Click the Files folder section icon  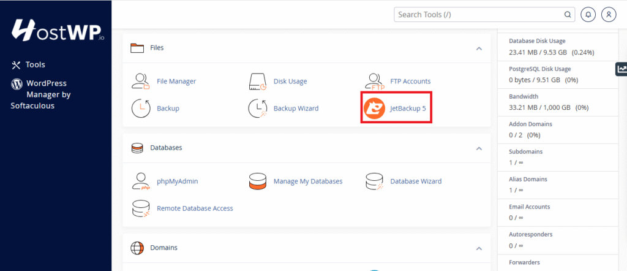coord(137,48)
